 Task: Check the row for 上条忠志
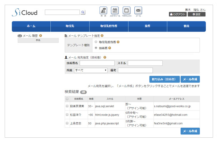(x=67, y=123)
